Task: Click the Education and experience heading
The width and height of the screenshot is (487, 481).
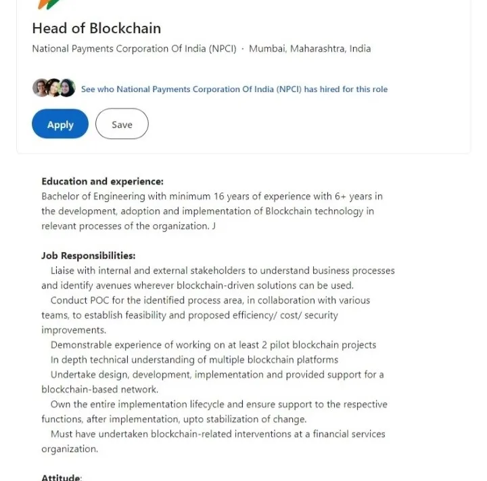Action: coord(103,182)
